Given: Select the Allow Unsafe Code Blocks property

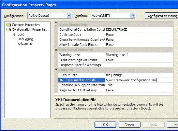Looking at the screenshot, I should point(82,45).
